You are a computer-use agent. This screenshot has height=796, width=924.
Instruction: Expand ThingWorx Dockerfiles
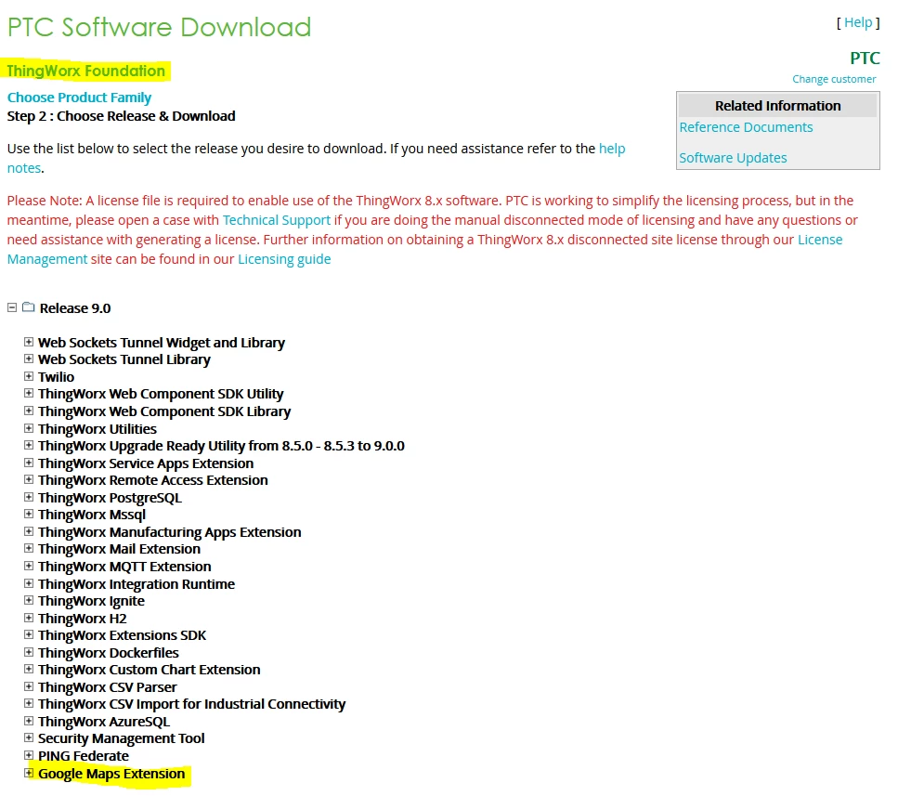[28, 652]
